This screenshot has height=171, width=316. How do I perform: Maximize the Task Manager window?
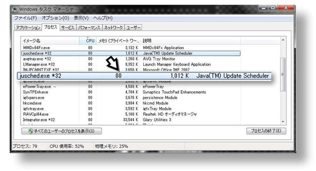pos(273,8)
